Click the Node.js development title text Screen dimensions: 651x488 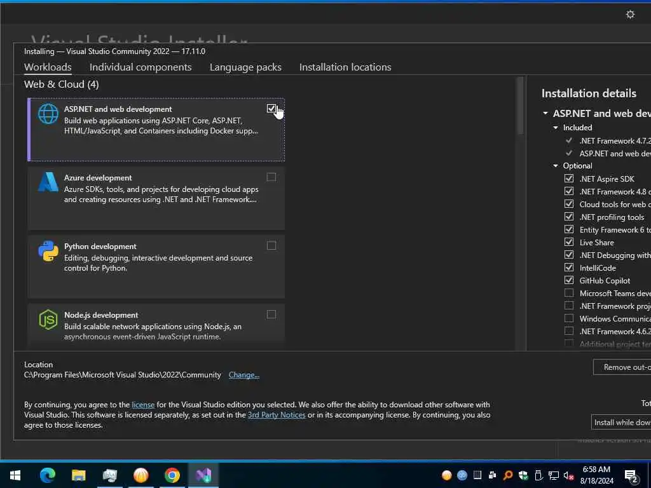101,315
